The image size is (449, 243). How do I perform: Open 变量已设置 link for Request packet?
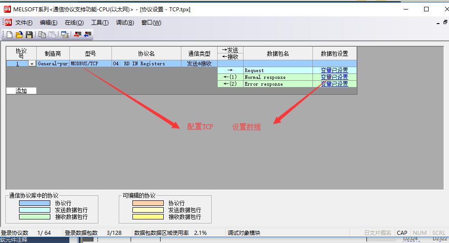(x=334, y=70)
